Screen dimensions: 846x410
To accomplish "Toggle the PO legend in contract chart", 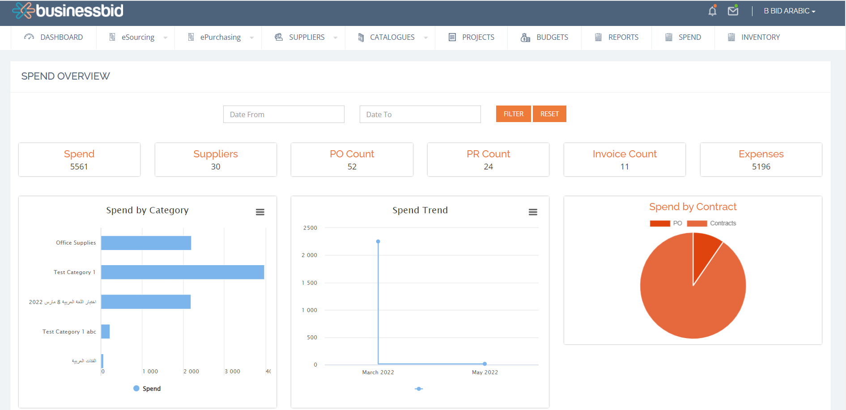I will [x=666, y=223].
